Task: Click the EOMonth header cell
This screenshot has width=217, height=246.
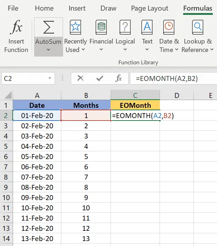Action: (x=135, y=105)
